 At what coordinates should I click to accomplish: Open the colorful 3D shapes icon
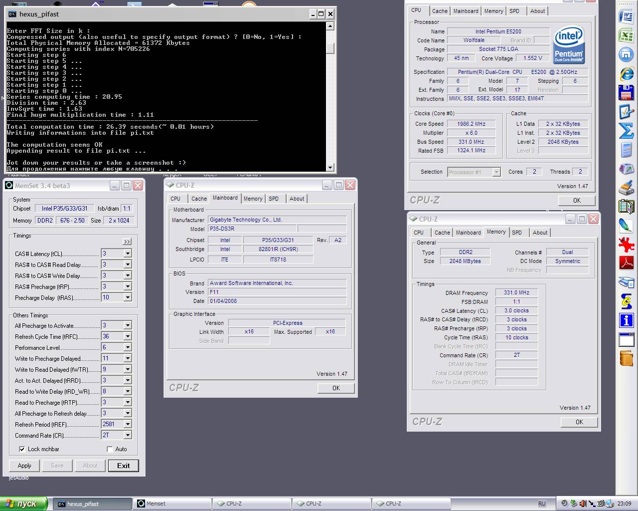tap(626, 169)
